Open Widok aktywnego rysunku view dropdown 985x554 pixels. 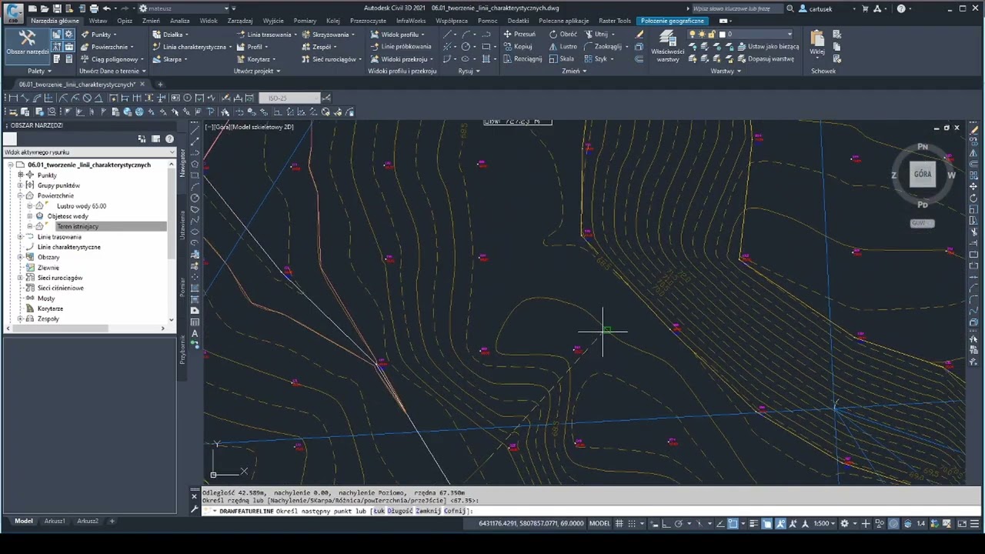tap(89, 152)
